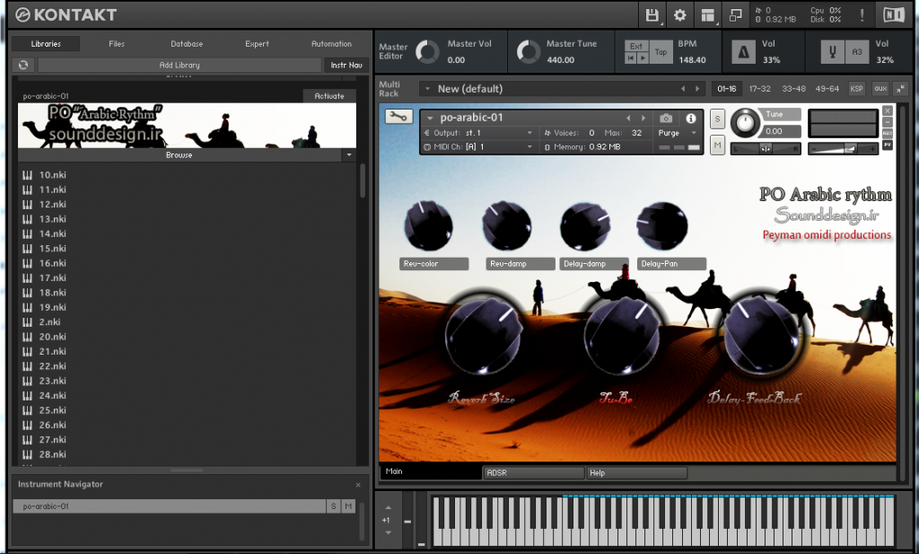The width and height of the screenshot is (919, 554).
Task: Solo the po-arabic-01 instrument in rack header
Action: (717, 119)
